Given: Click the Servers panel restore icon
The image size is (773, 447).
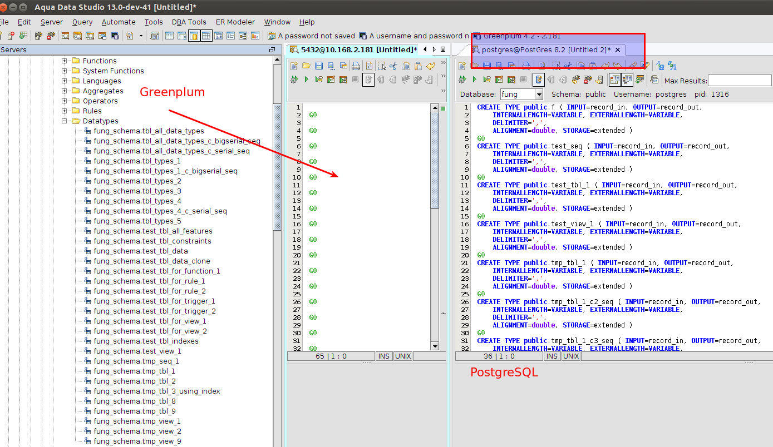Looking at the screenshot, I should [272, 49].
